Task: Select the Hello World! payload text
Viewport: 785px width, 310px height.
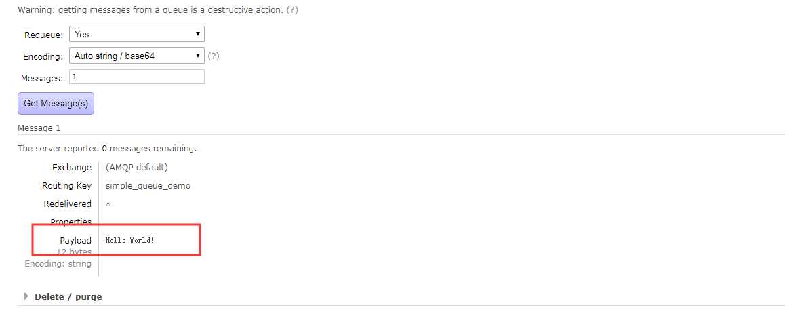Action: pyautogui.click(x=129, y=240)
